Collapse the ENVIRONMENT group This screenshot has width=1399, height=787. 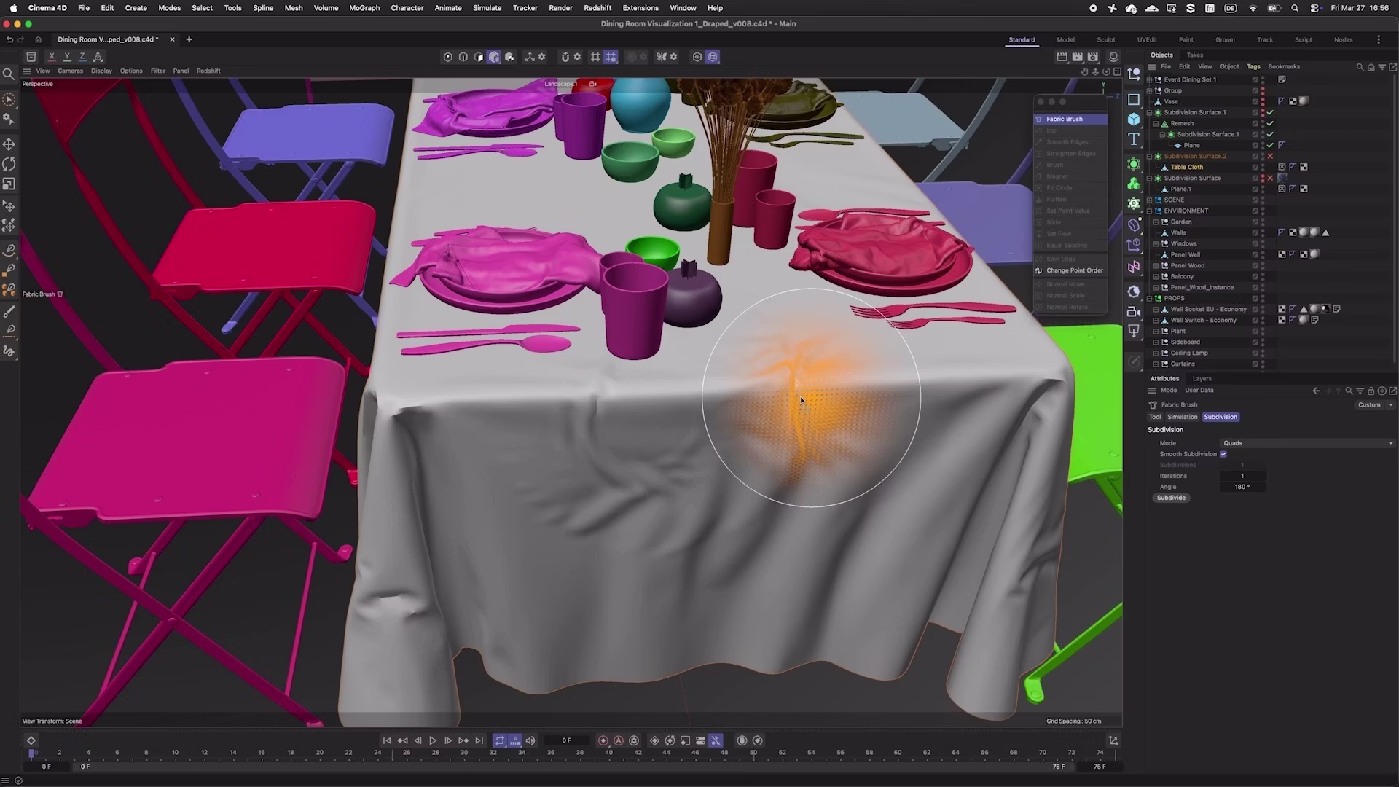point(1150,211)
